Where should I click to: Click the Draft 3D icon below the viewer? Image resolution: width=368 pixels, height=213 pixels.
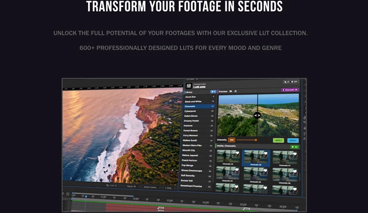[x=107, y=185]
